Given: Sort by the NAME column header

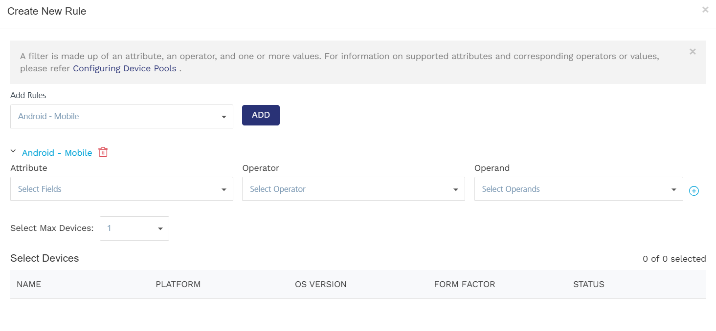Looking at the screenshot, I should click(29, 284).
